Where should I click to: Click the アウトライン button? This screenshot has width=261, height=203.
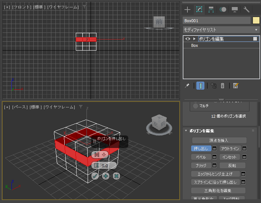[230, 148]
